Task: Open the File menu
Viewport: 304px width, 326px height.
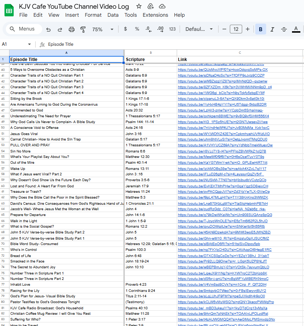Action: 23,15
